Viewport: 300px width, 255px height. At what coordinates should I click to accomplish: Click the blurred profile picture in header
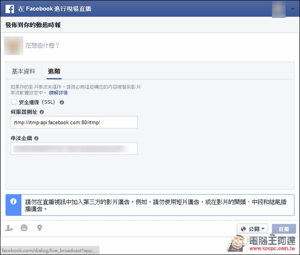(x=279, y=9)
